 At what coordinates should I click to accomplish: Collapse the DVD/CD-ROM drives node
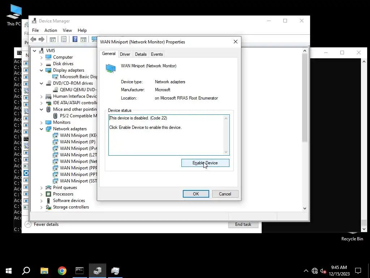point(41,84)
